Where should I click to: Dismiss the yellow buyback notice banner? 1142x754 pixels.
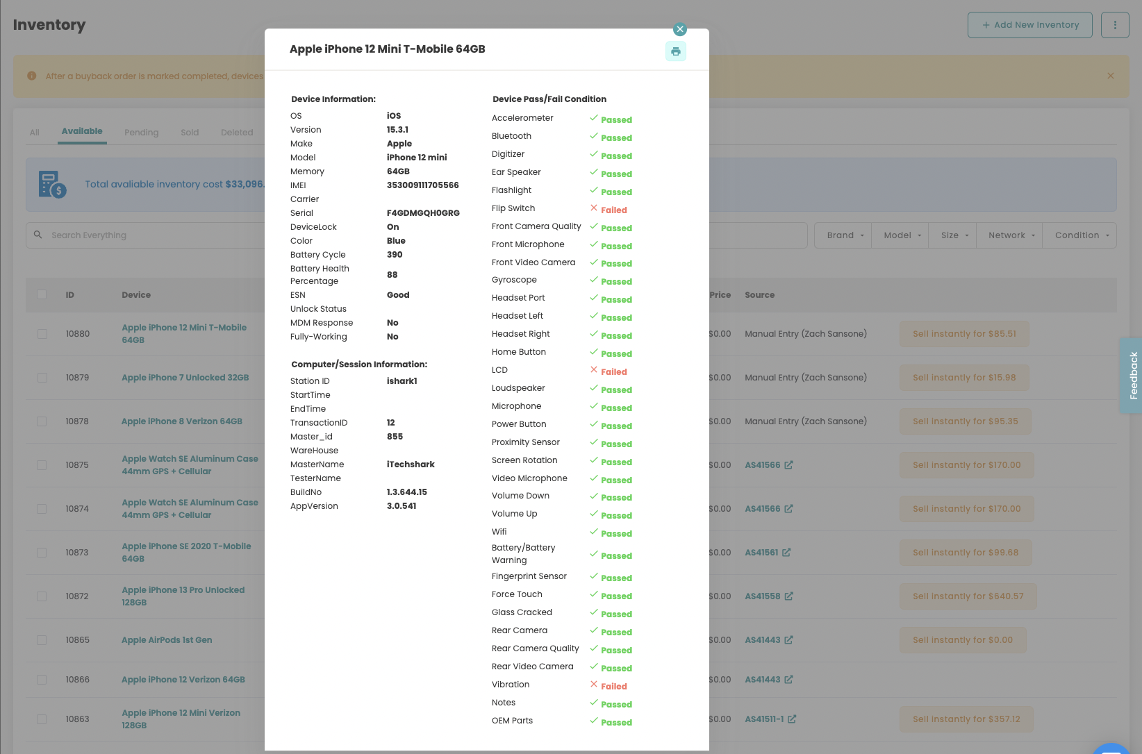click(1110, 76)
